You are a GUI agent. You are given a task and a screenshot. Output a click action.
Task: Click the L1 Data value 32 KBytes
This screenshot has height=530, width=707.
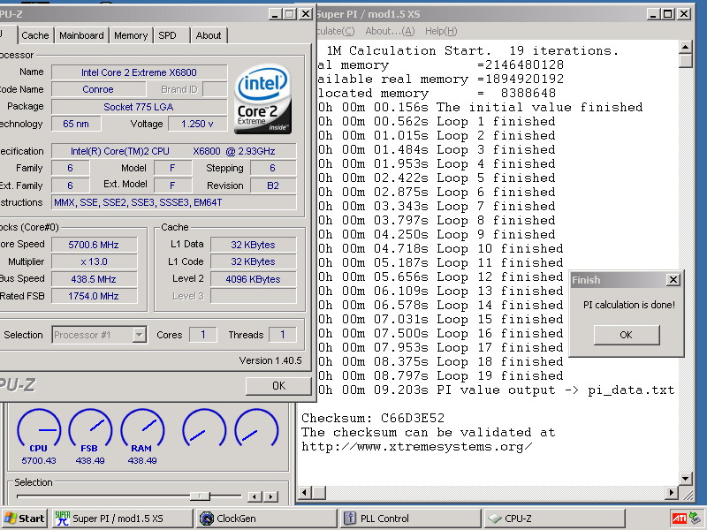[x=253, y=245]
